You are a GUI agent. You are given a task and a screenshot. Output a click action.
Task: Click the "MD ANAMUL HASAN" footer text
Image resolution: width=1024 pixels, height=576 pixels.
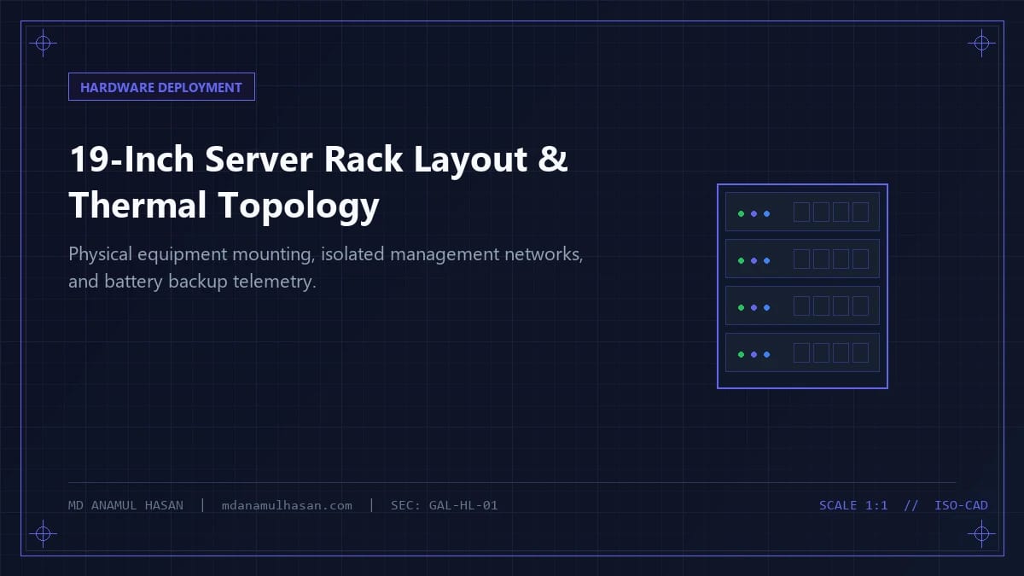(125, 505)
